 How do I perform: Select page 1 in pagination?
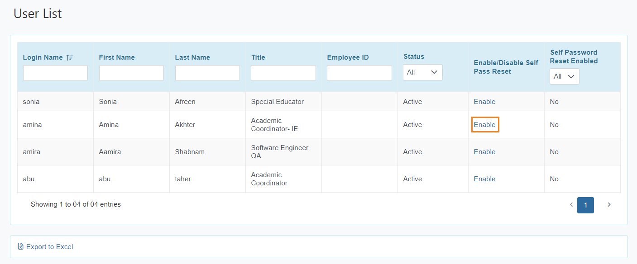click(x=585, y=205)
